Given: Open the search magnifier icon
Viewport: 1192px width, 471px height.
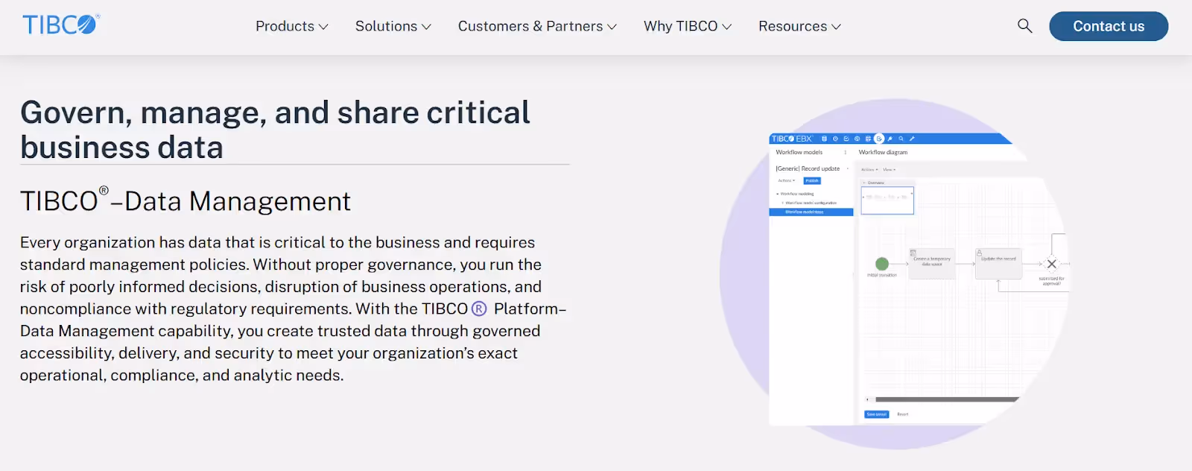Looking at the screenshot, I should coord(1025,26).
